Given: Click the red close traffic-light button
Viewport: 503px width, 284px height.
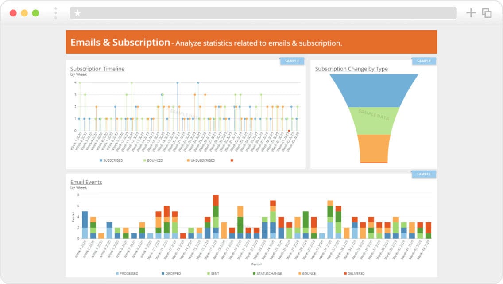Looking at the screenshot, I should coord(13,13).
